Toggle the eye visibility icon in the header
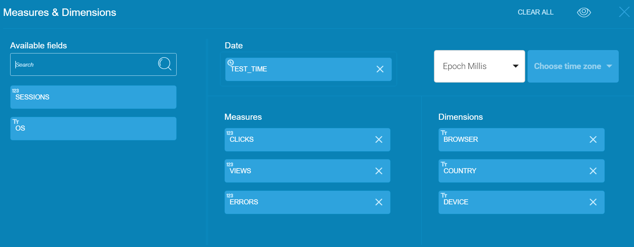The width and height of the screenshot is (634, 247). (584, 12)
